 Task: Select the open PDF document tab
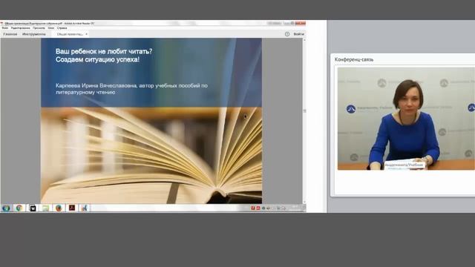pyautogui.click(x=70, y=34)
